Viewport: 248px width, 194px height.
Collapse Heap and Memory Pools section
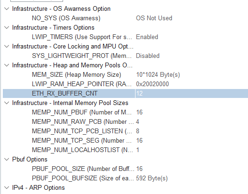[7, 65]
